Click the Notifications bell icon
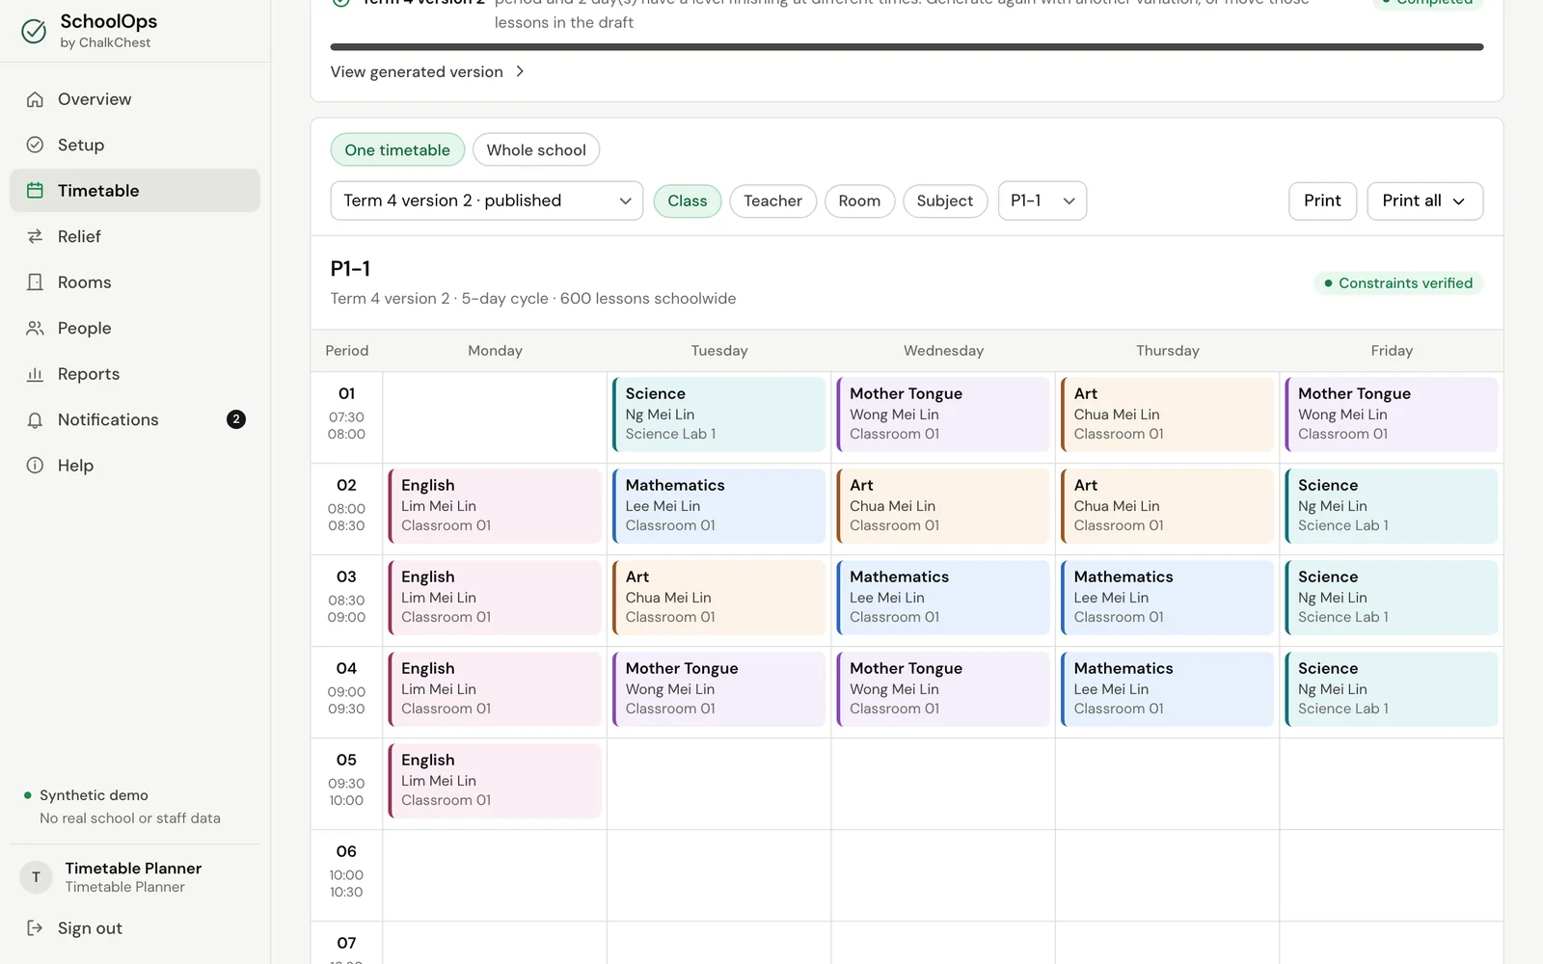 pyautogui.click(x=35, y=419)
